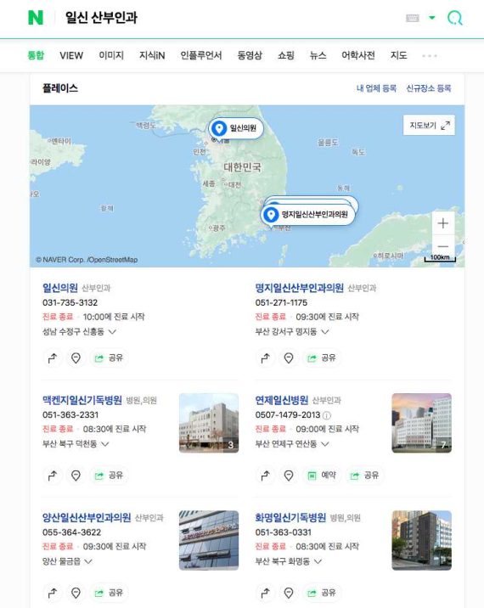Image resolution: width=484 pixels, height=608 pixels.
Task: Select the 뉴스 tab
Action: pos(318,55)
